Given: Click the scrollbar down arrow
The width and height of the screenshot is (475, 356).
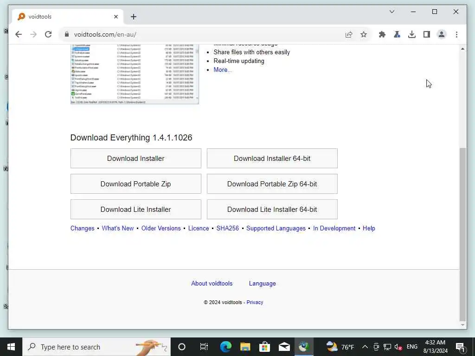Looking at the screenshot, I should pyautogui.click(x=462, y=325).
